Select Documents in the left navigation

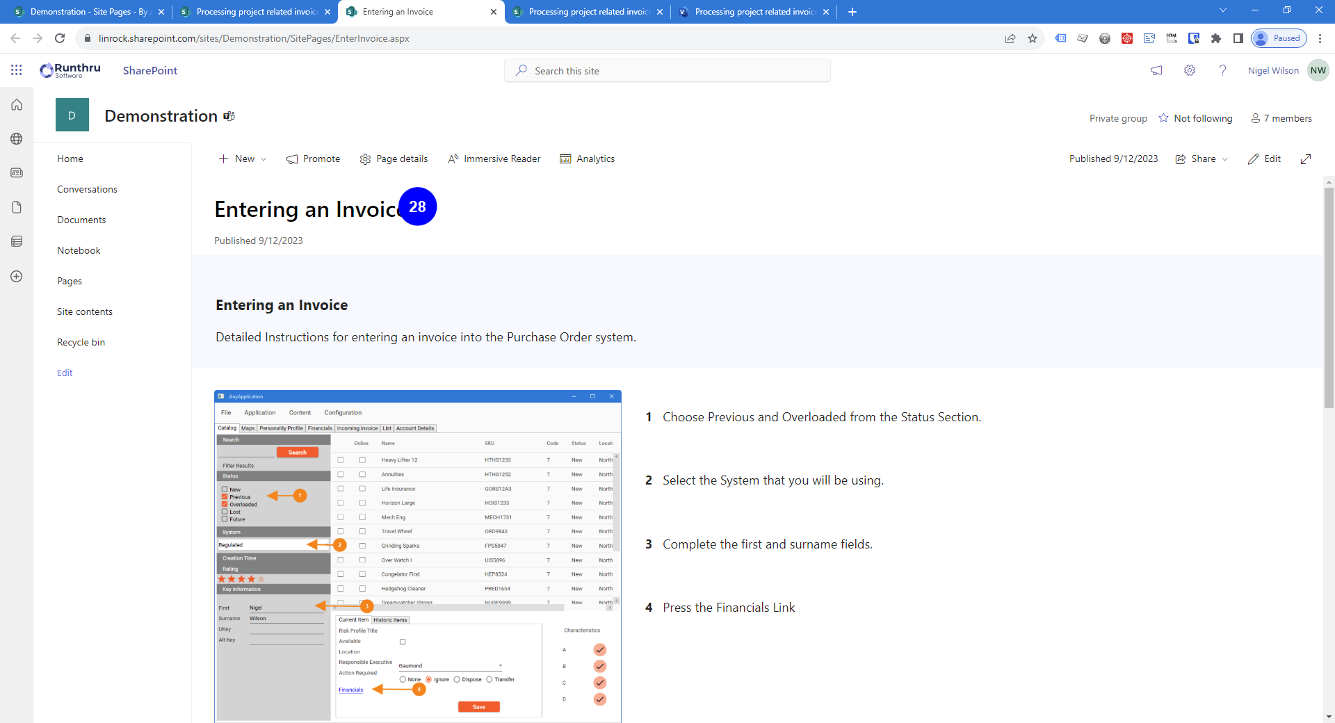(x=81, y=220)
